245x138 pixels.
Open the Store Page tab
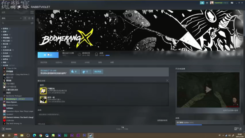pyautogui.click(x=44, y=63)
